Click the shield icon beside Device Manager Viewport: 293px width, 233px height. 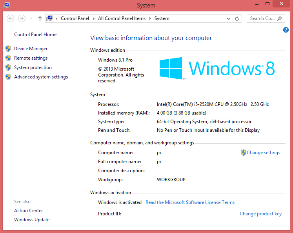pyautogui.click(x=8, y=49)
